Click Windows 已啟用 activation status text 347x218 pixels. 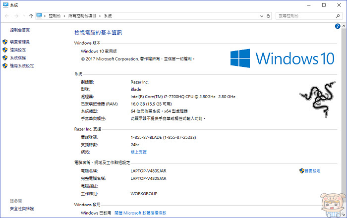(96, 213)
